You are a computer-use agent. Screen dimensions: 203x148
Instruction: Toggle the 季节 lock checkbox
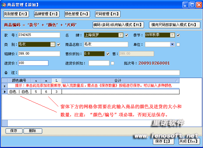[x=178, y=35]
